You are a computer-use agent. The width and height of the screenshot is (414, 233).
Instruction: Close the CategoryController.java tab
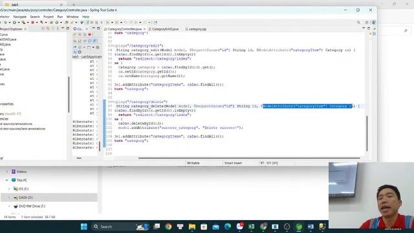144,29
